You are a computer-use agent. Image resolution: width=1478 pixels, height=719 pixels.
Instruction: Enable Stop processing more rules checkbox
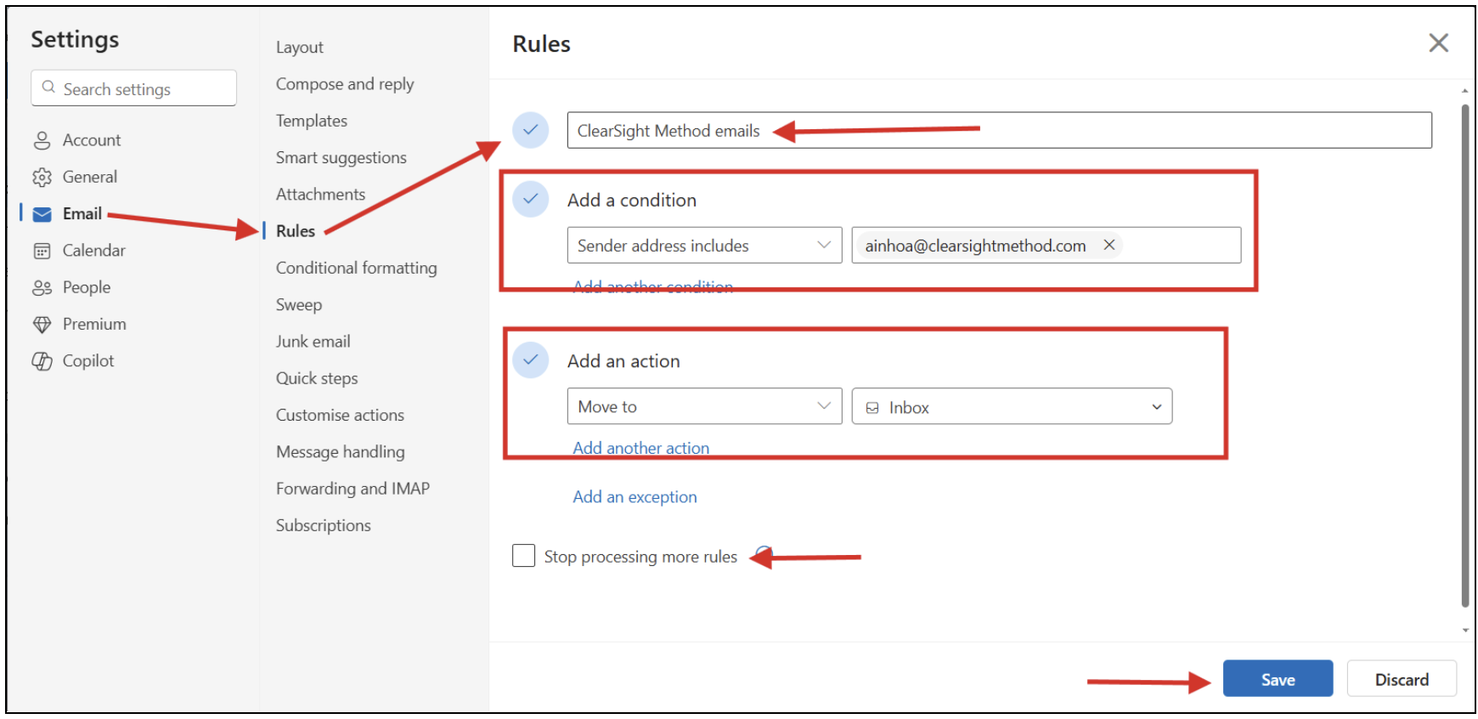(x=524, y=556)
